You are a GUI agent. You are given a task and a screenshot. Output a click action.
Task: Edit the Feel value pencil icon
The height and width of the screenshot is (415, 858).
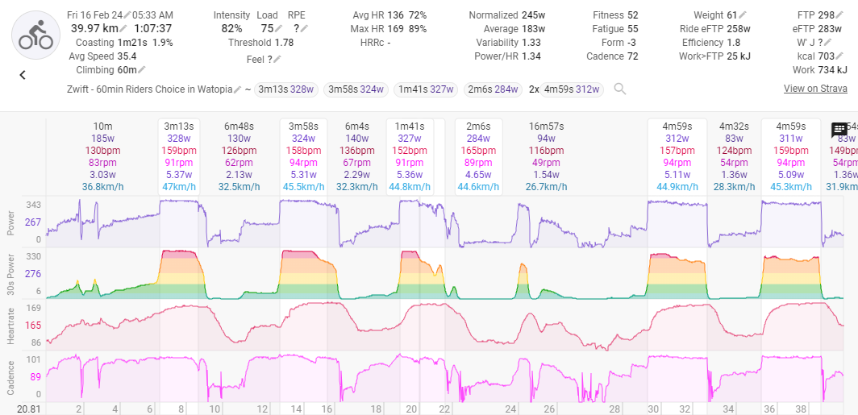[x=277, y=59]
